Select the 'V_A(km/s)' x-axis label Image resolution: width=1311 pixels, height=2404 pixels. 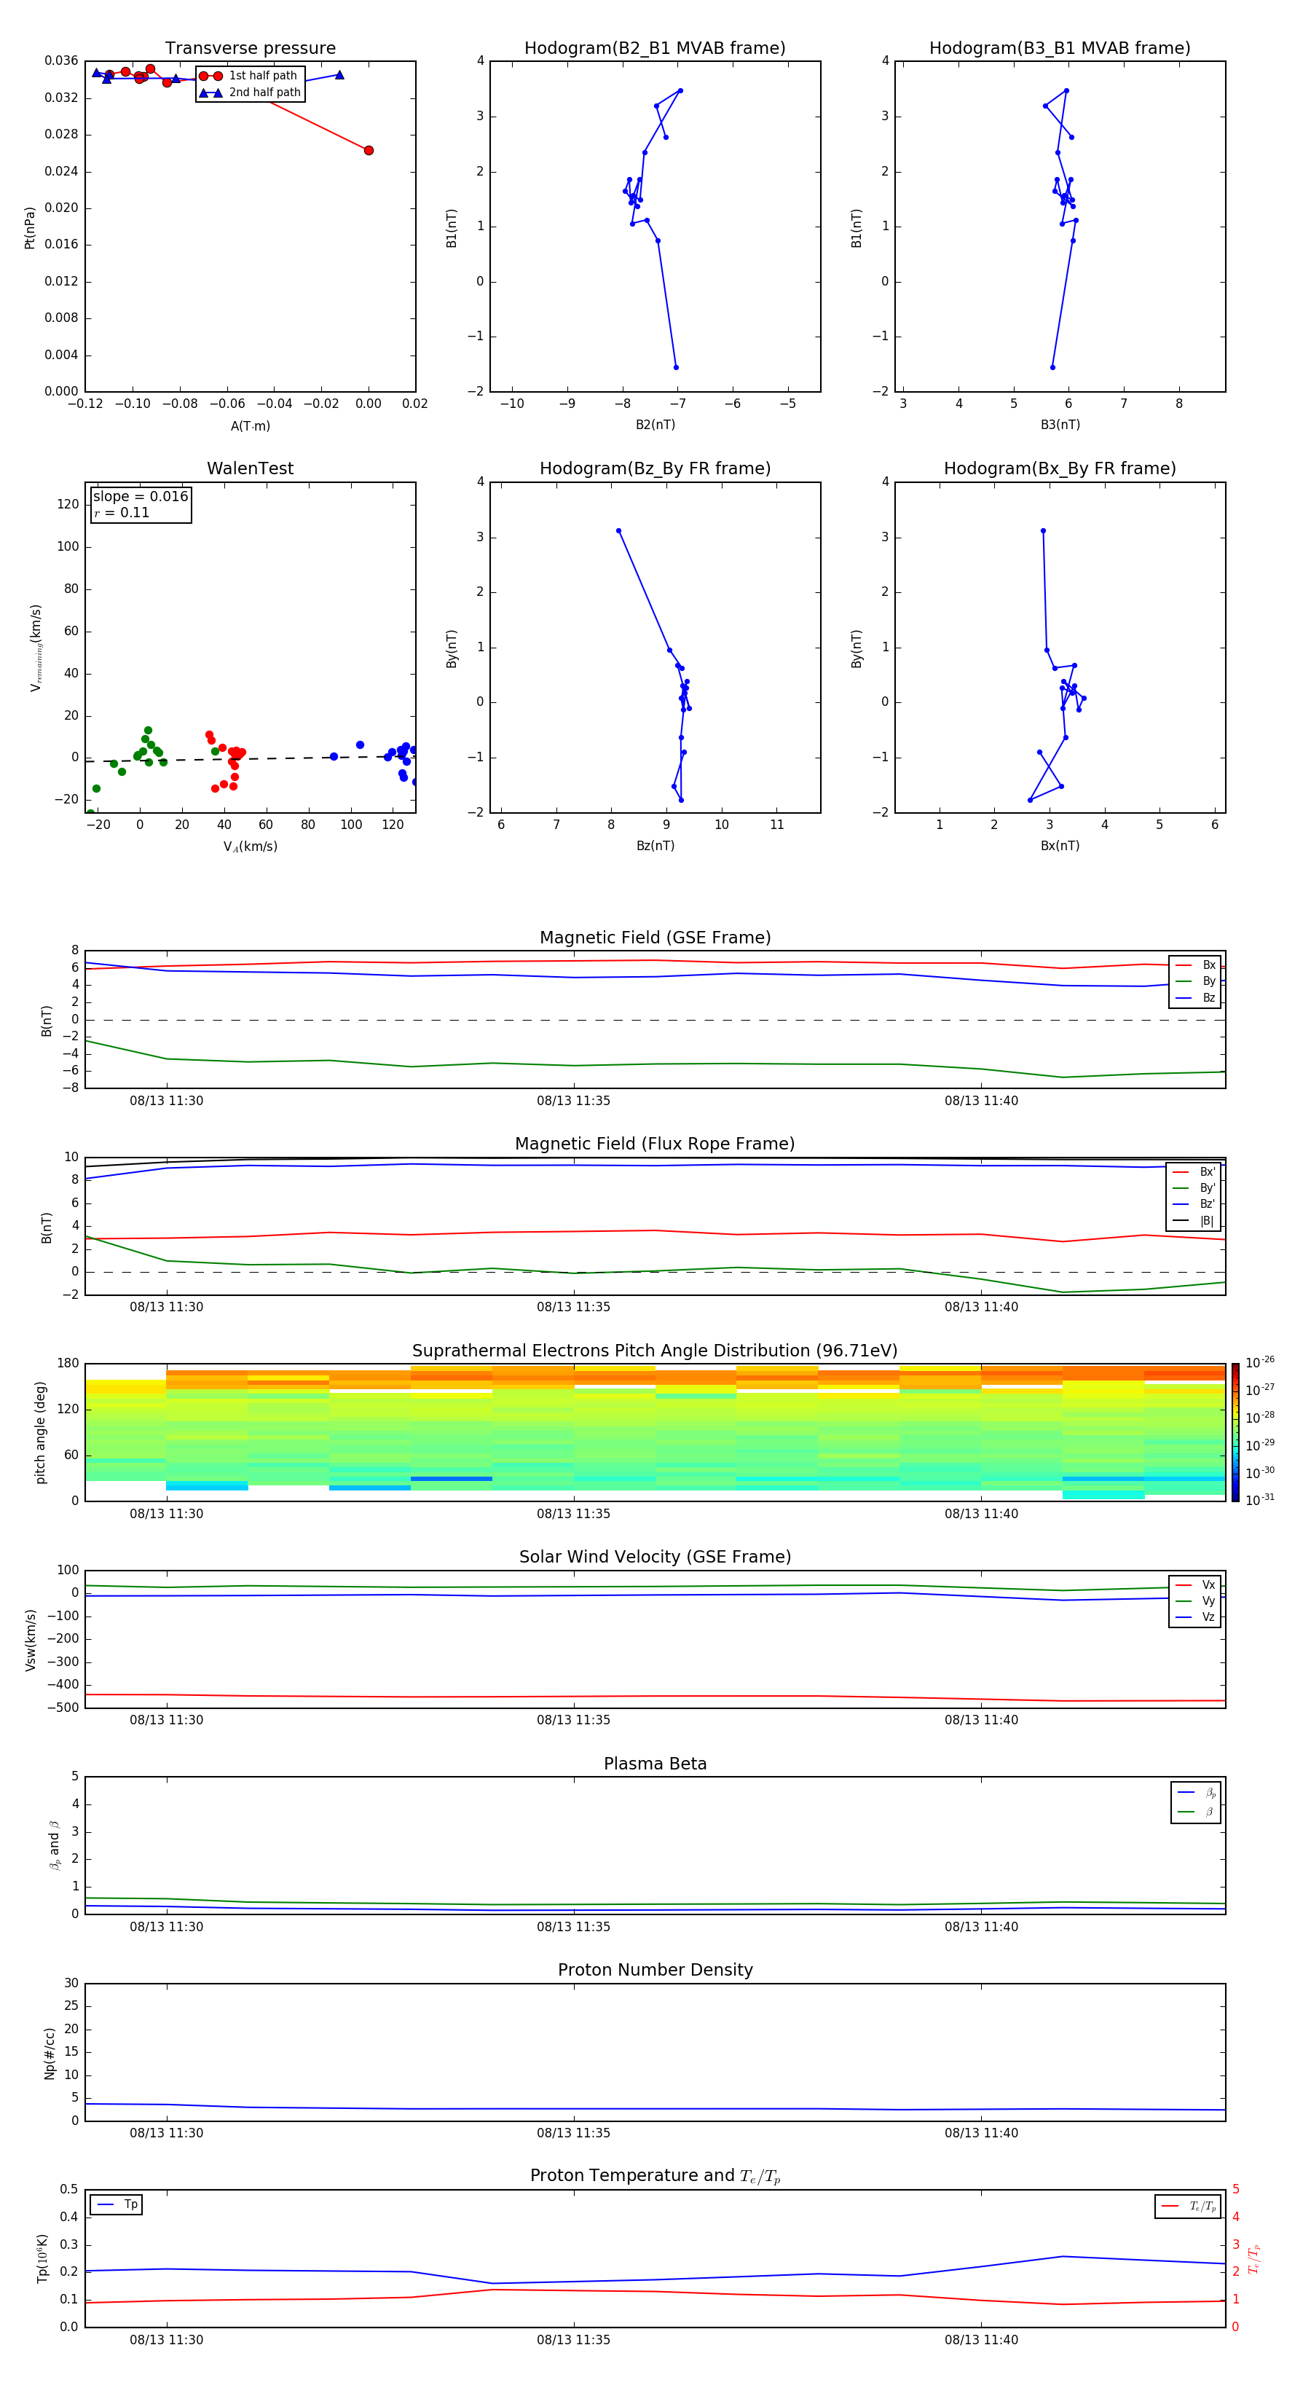250,846
